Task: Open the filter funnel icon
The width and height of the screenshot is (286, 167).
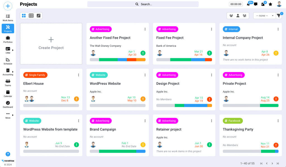Action: tap(278, 16)
